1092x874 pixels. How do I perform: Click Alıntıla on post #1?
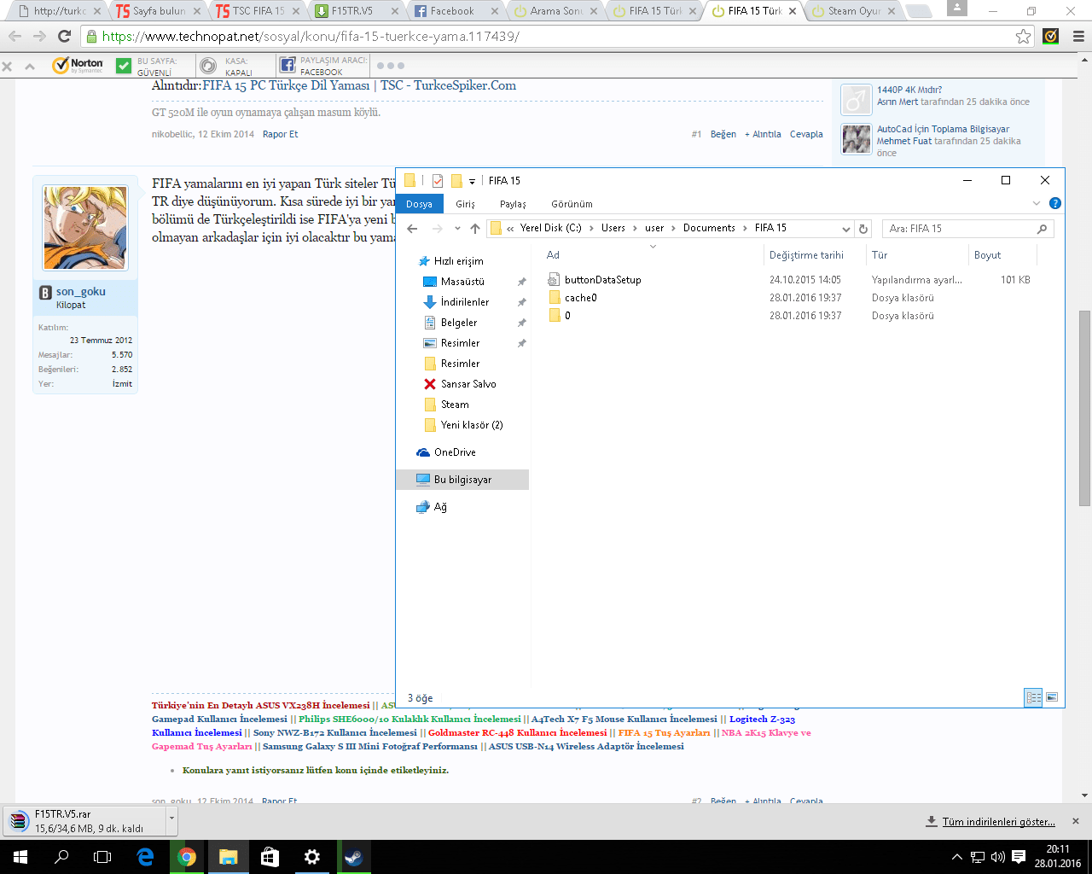[x=763, y=134]
